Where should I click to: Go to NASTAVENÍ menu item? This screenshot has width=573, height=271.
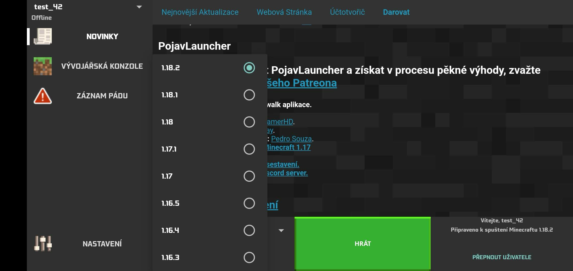[102, 244]
